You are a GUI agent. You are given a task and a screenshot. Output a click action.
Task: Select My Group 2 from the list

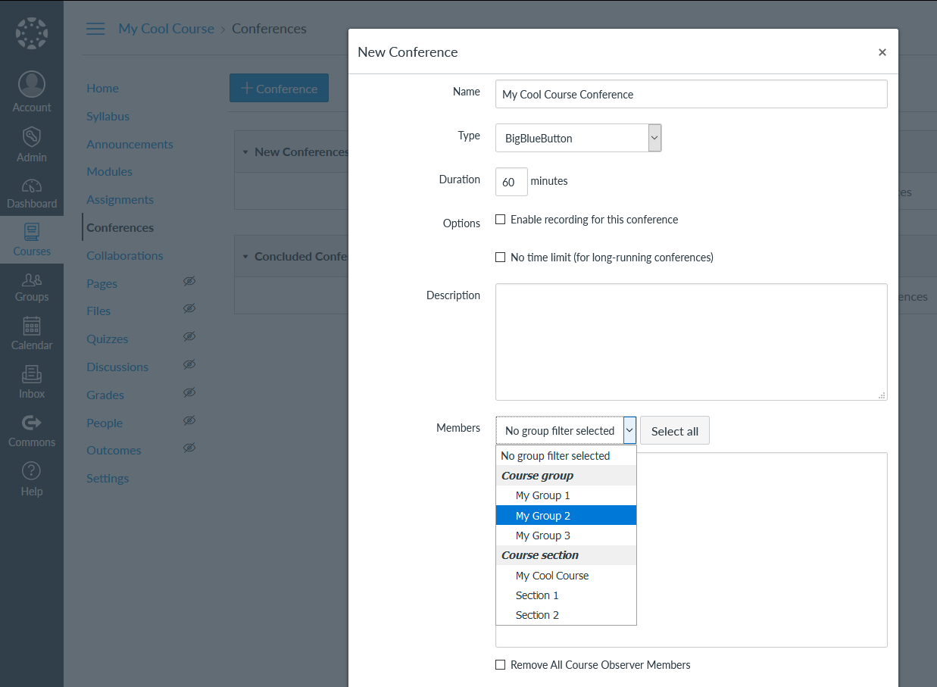pyautogui.click(x=566, y=516)
